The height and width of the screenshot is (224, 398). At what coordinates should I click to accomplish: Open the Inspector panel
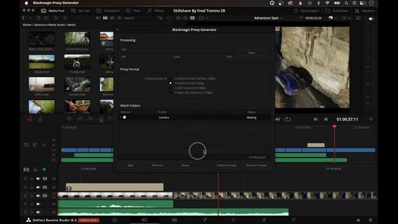pyautogui.click(x=365, y=11)
